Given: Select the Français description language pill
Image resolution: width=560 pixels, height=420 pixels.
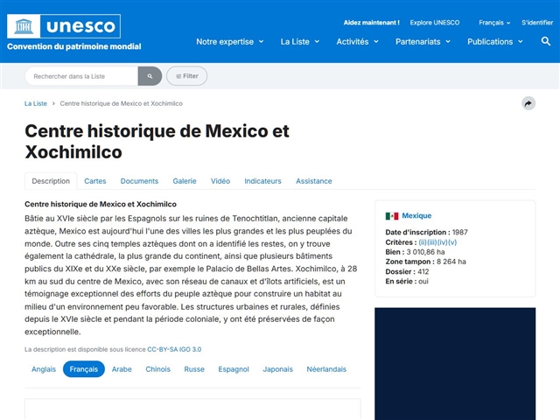Looking at the screenshot, I should 84,369.
